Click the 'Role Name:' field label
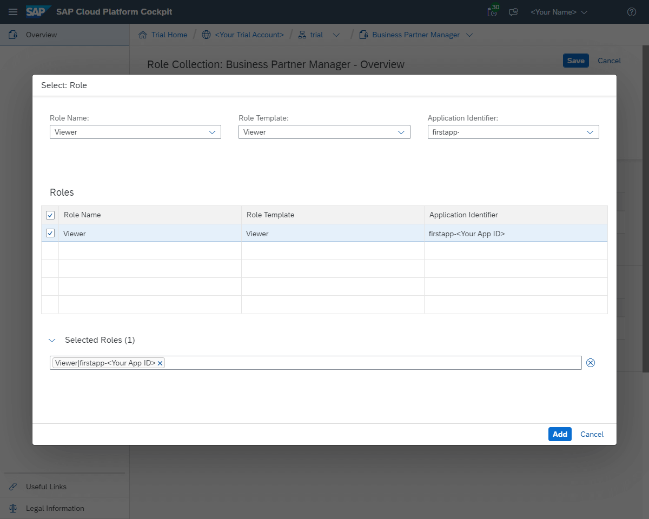Viewport: 649px width, 519px height. (69, 118)
